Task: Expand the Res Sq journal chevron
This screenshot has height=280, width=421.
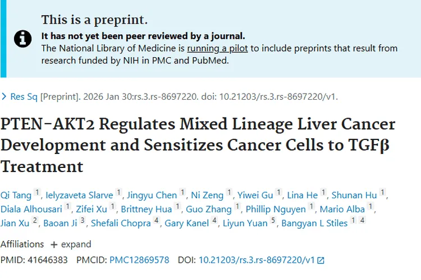Action: [x=4, y=97]
